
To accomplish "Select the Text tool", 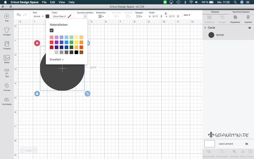I will pos(7,72).
